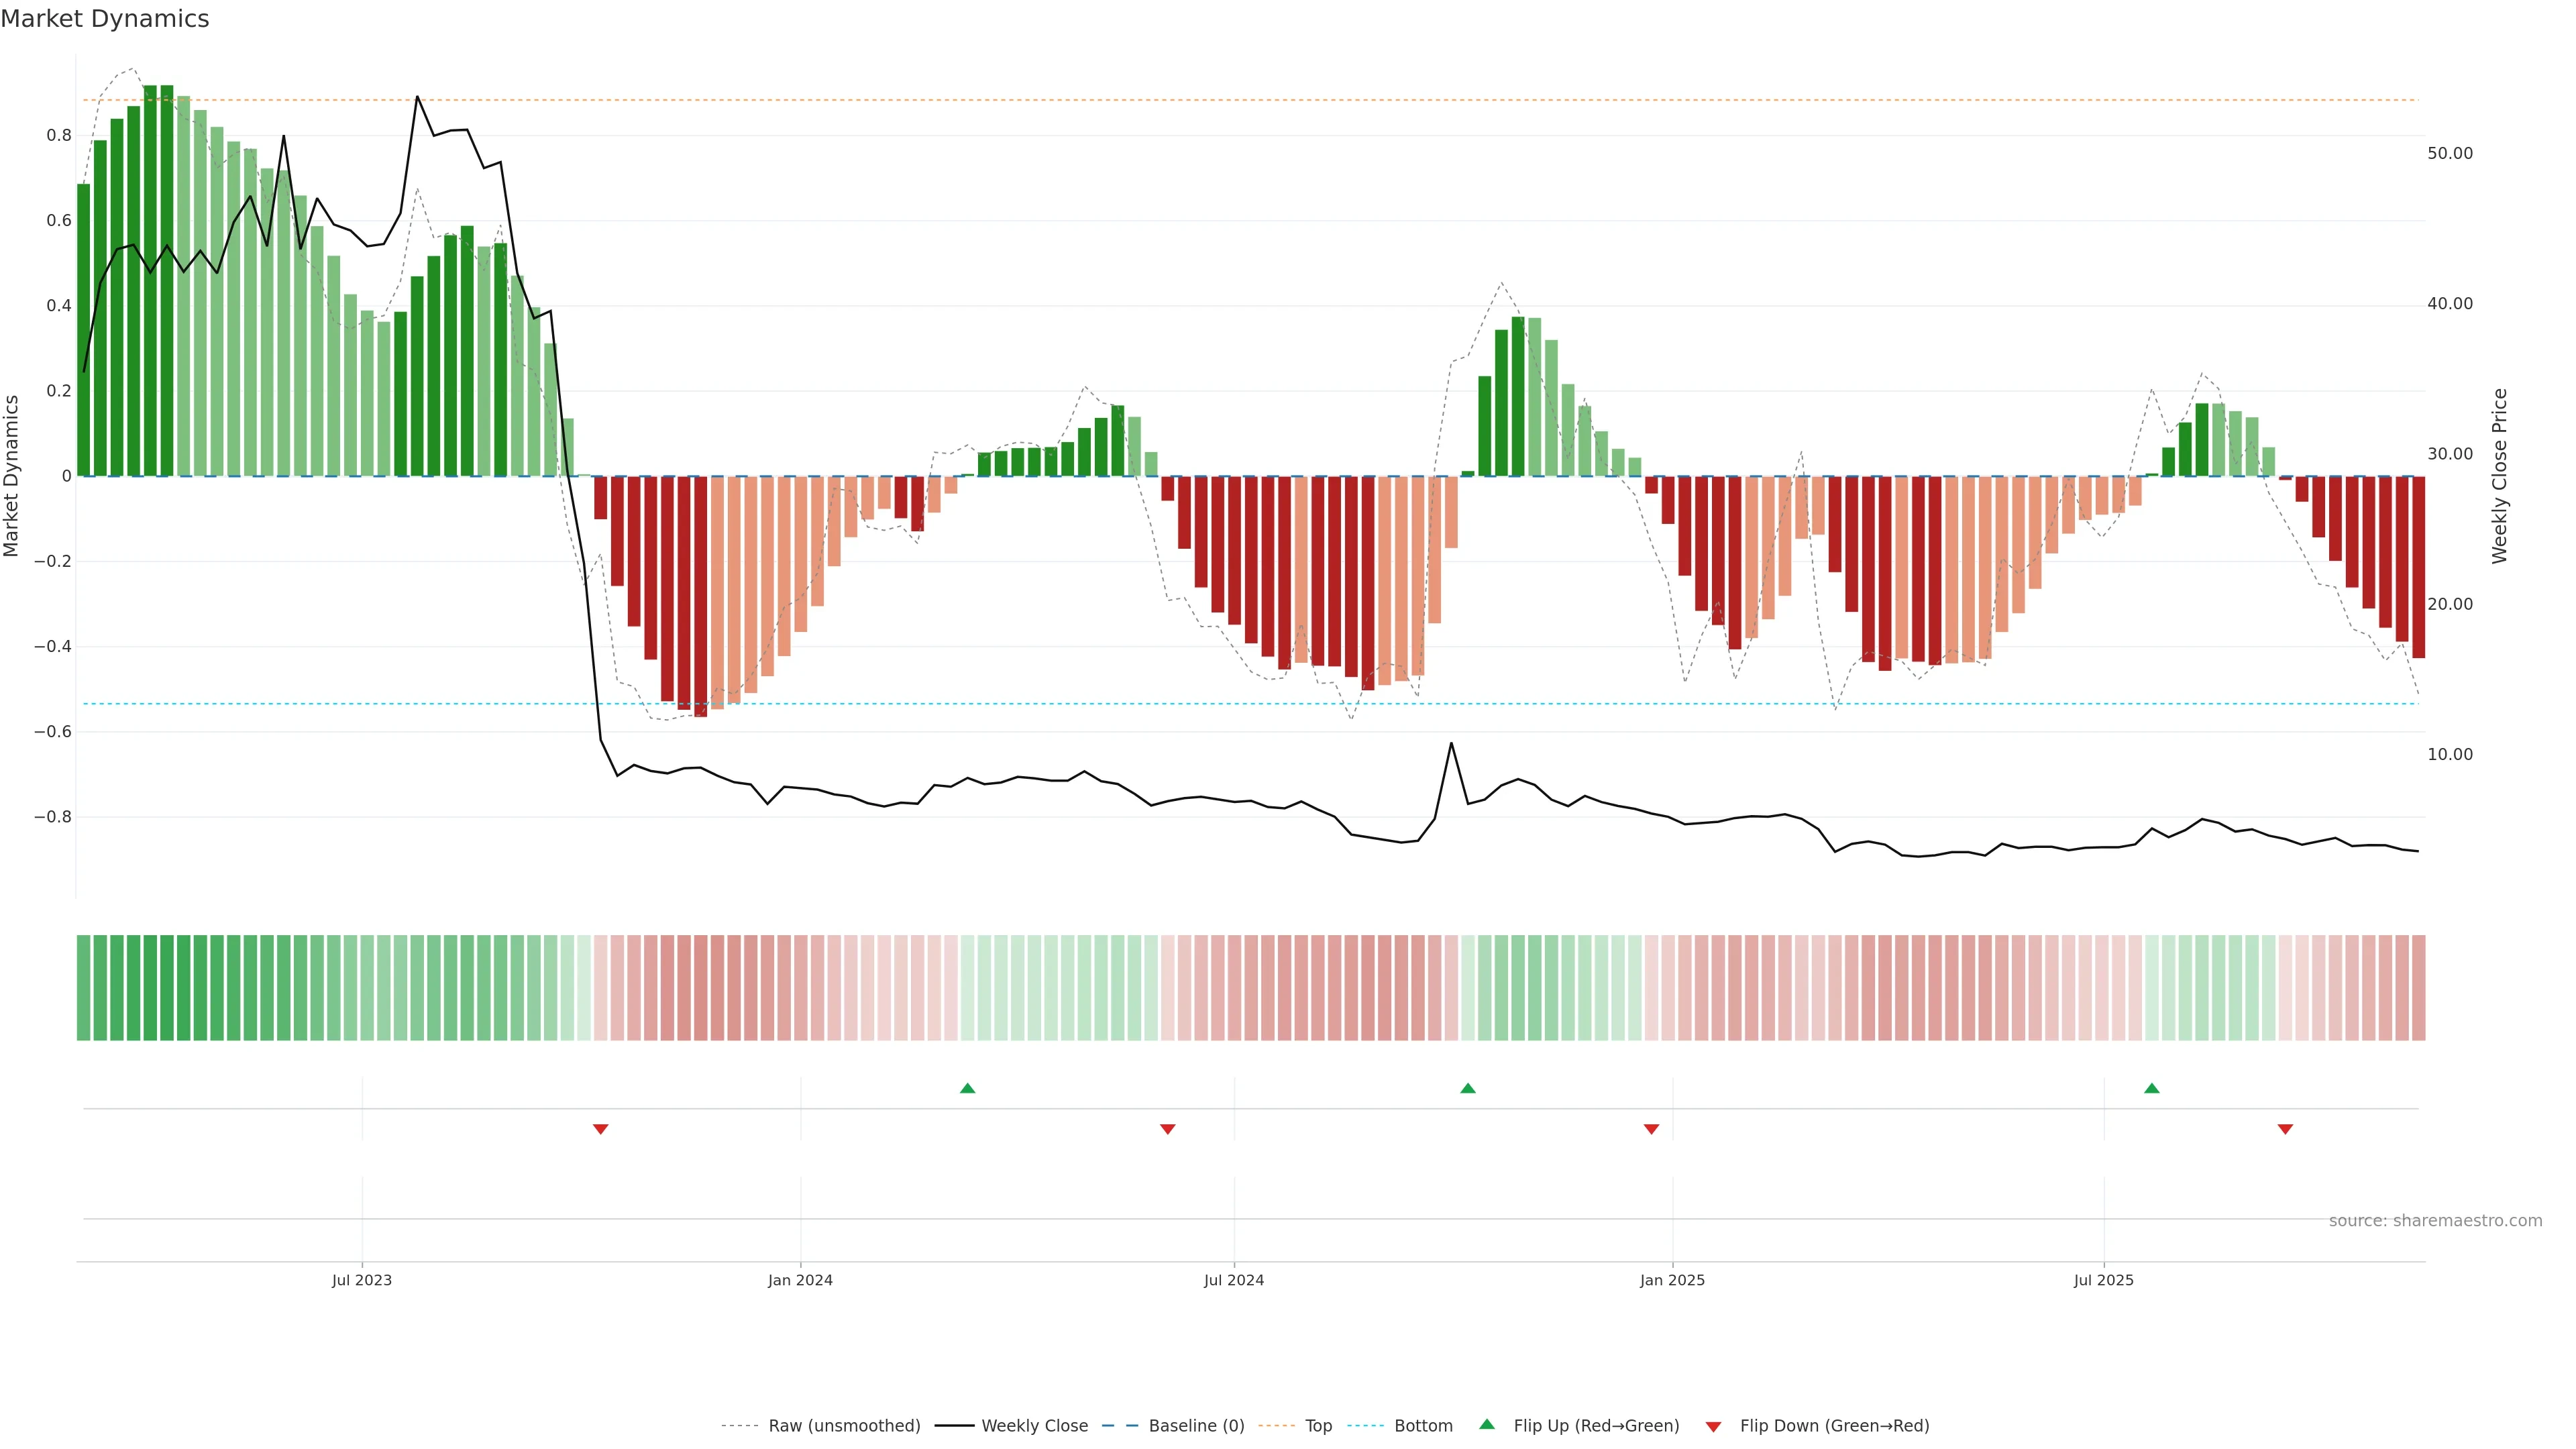Click the Flip Up legend triangle icon
2576x1449 pixels.
(1487, 1425)
